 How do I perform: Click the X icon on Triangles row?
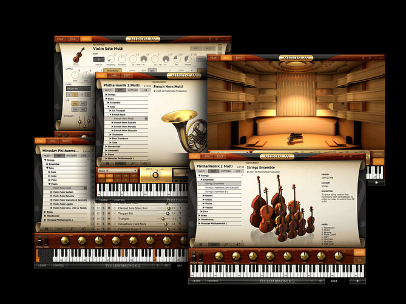[x=115, y=219]
